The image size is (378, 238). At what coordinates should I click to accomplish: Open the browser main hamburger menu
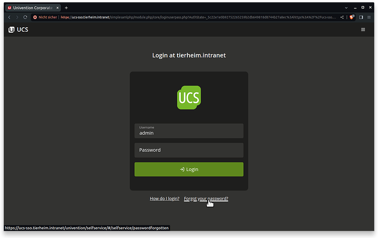coord(369,17)
